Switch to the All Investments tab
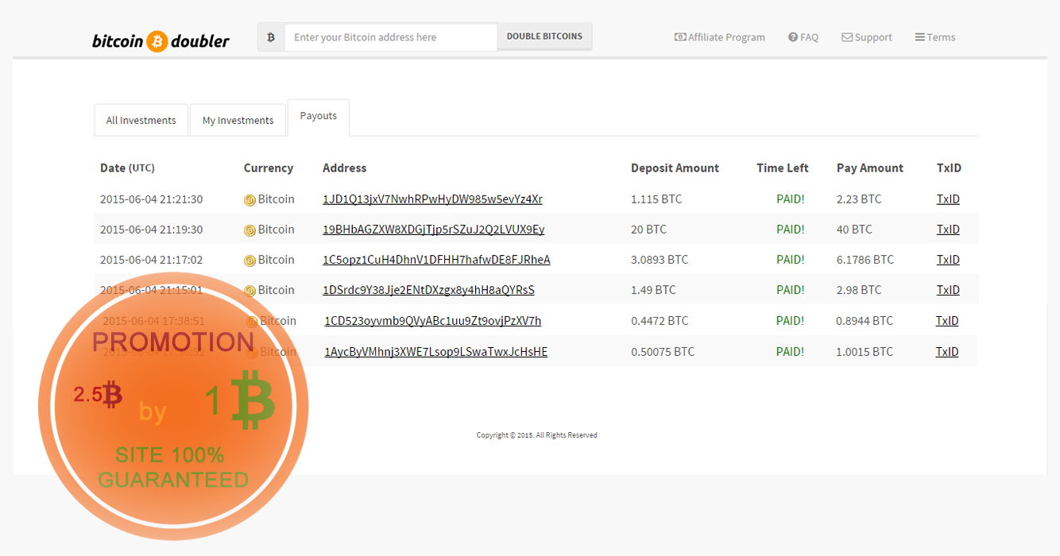1060x556 pixels. [141, 120]
